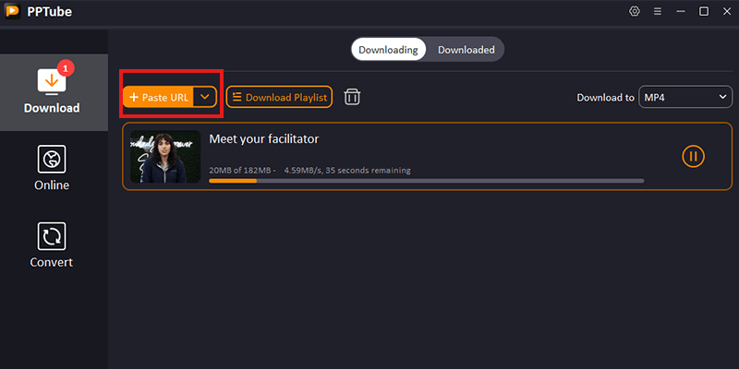Delete downloads with the trash icon
This screenshot has height=369, width=739.
[x=352, y=97]
